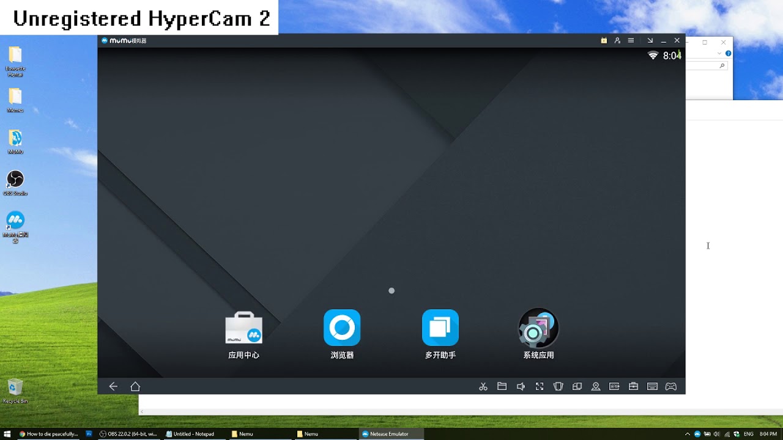The height and width of the screenshot is (440, 783).
Task: Show hidden system tray icons chevron
Action: pyautogui.click(x=688, y=434)
